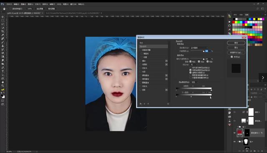The width and height of the screenshot is (267, 153).
Task: Enable the Stroke effect checkbox
Action: [141, 61]
